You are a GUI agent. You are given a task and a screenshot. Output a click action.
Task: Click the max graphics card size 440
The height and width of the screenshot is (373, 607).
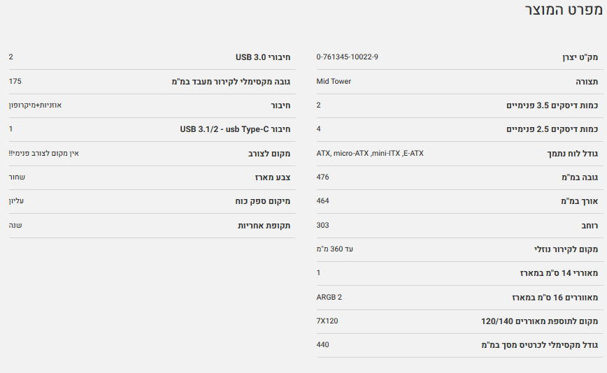pyautogui.click(x=322, y=344)
